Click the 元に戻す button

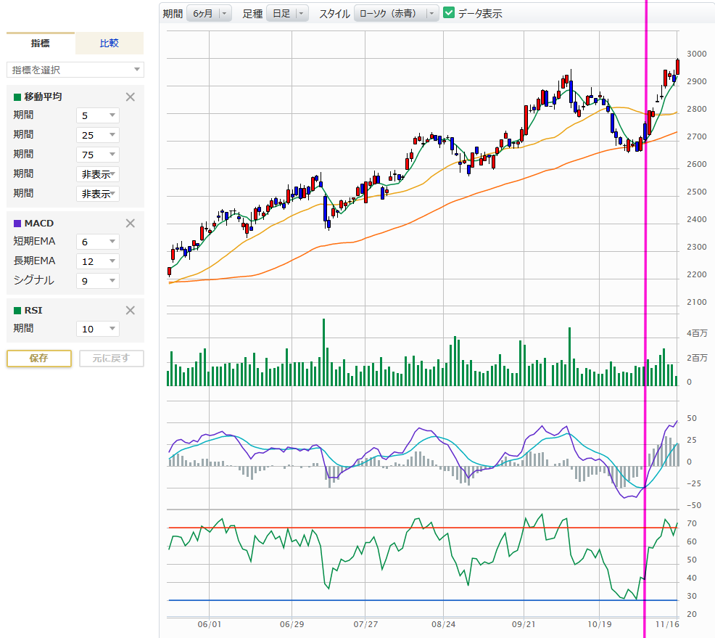[112, 359]
